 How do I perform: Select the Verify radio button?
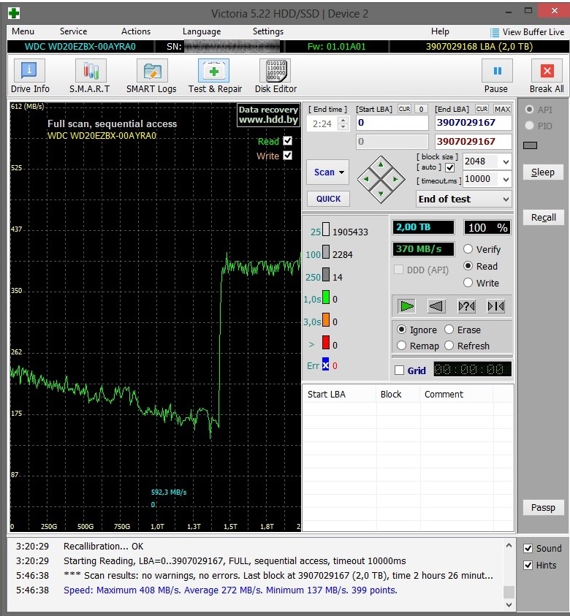(x=468, y=249)
